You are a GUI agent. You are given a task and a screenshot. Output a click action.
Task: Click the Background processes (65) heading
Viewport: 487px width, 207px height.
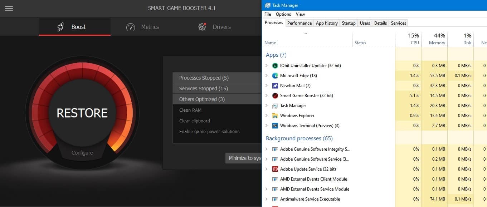click(299, 138)
